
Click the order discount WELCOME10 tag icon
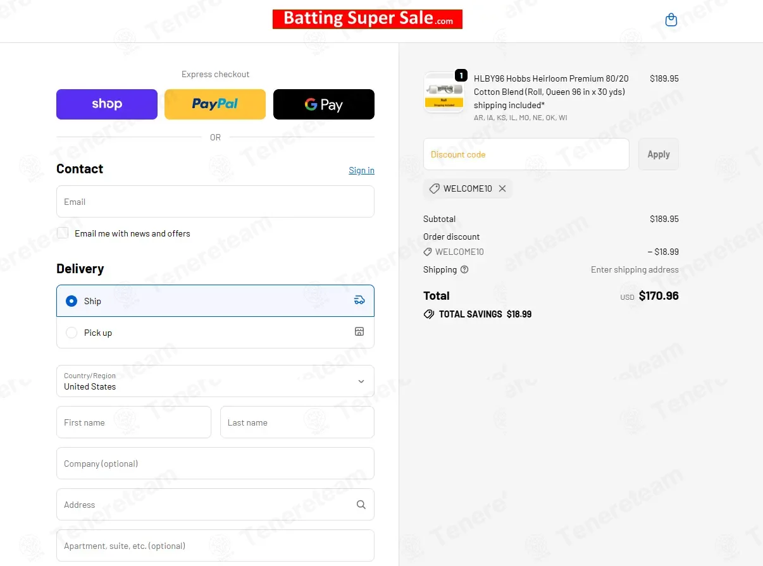[x=428, y=252]
